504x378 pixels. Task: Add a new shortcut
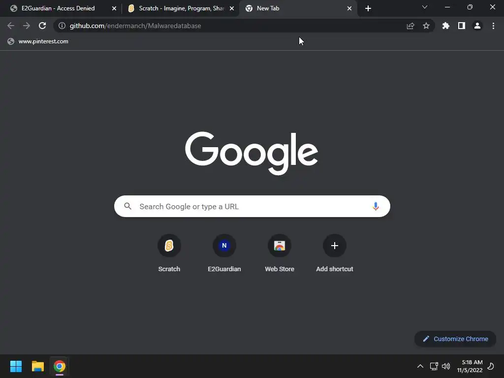[x=335, y=253]
